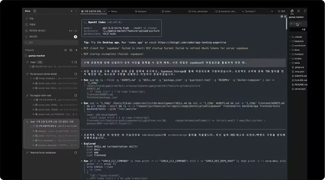Click the file icon on fix/regist-item-sell row

pos(76,95)
